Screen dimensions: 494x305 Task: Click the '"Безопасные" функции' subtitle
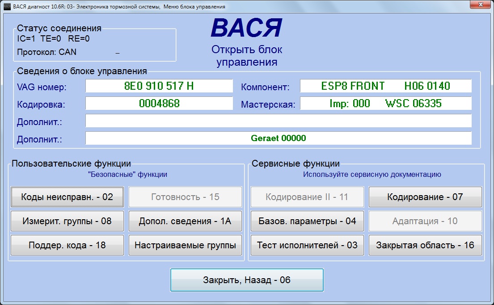(127, 174)
